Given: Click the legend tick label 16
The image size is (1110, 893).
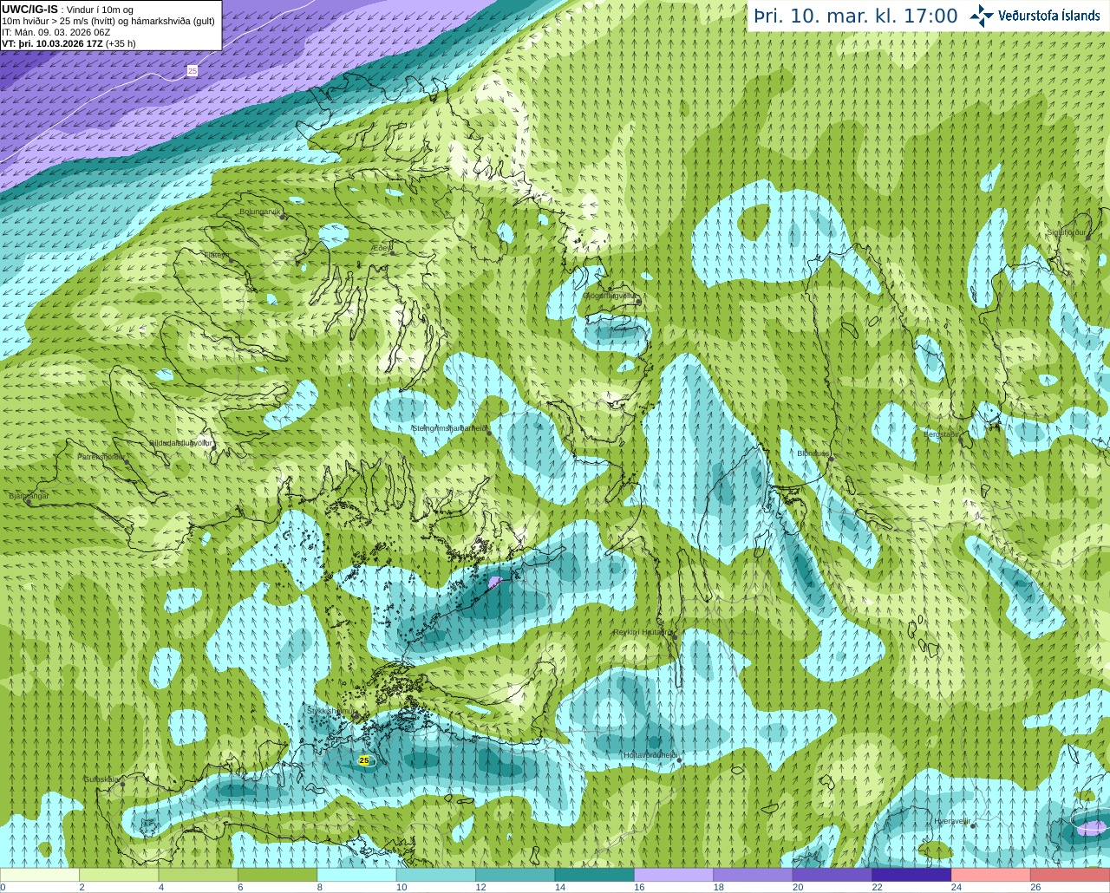Looking at the screenshot, I should pos(639,887).
